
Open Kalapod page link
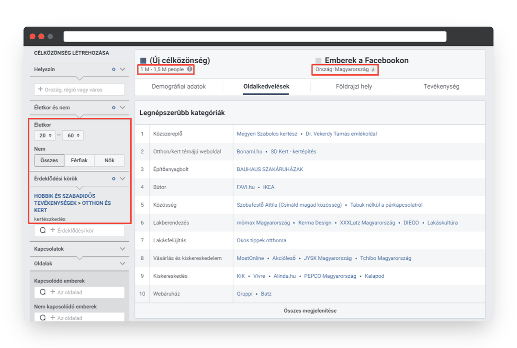[374, 276]
